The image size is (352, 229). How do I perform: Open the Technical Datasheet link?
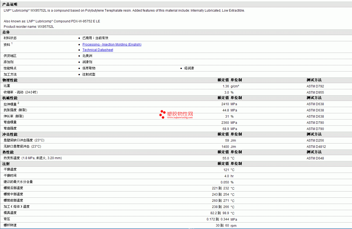(x=98, y=50)
